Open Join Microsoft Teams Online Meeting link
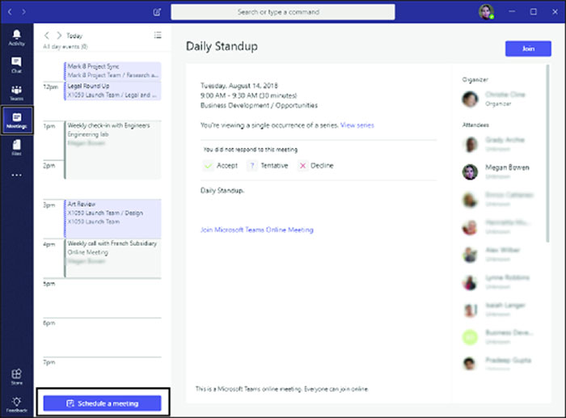Viewport: 566px width, 418px height. click(257, 230)
